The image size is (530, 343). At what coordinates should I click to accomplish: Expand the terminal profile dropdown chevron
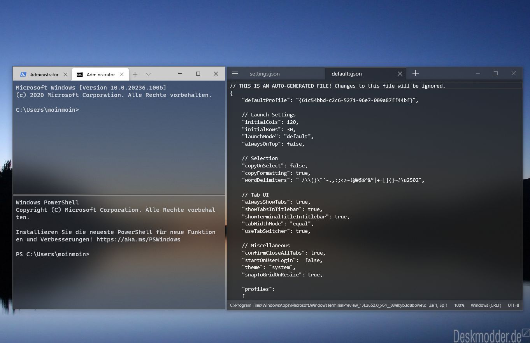point(148,74)
